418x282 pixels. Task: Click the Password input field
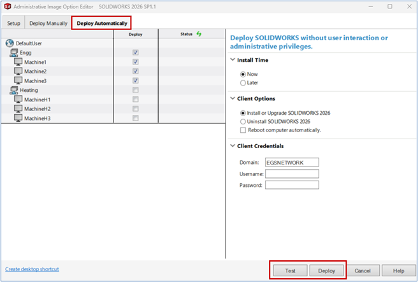(x=292, y=185)
